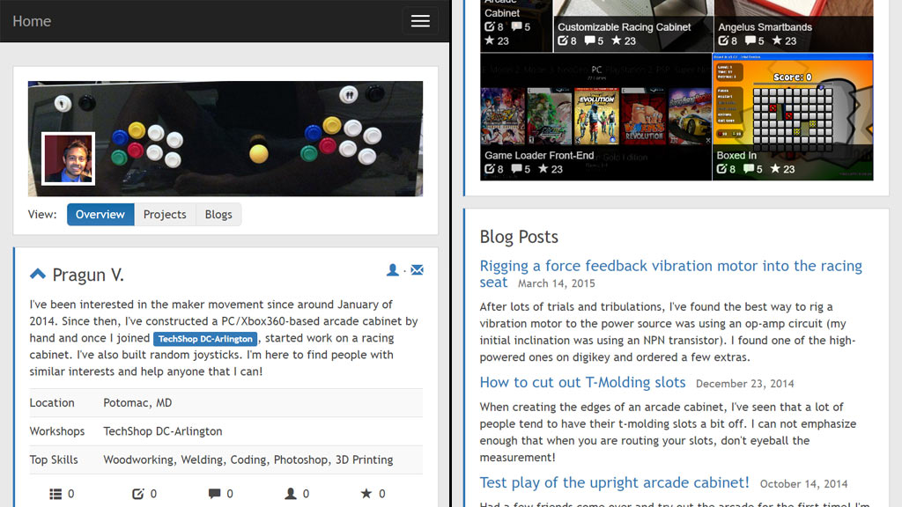Screen dimensions: 902x507
Task: Open the force feedback vibration motor post
Action: [670, 274]
